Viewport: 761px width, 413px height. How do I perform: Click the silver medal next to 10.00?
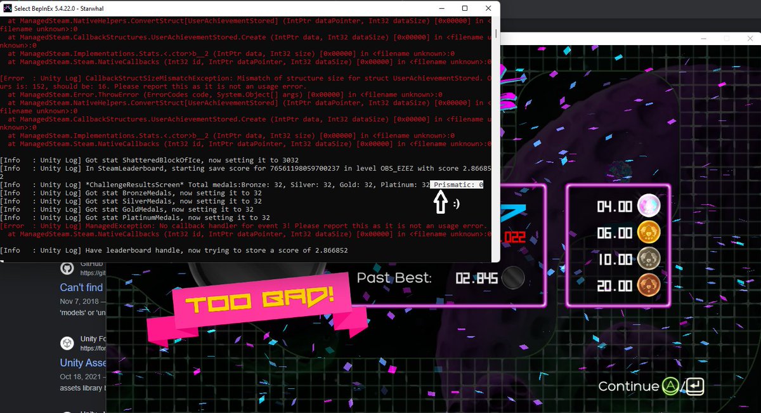pos(648,259)
